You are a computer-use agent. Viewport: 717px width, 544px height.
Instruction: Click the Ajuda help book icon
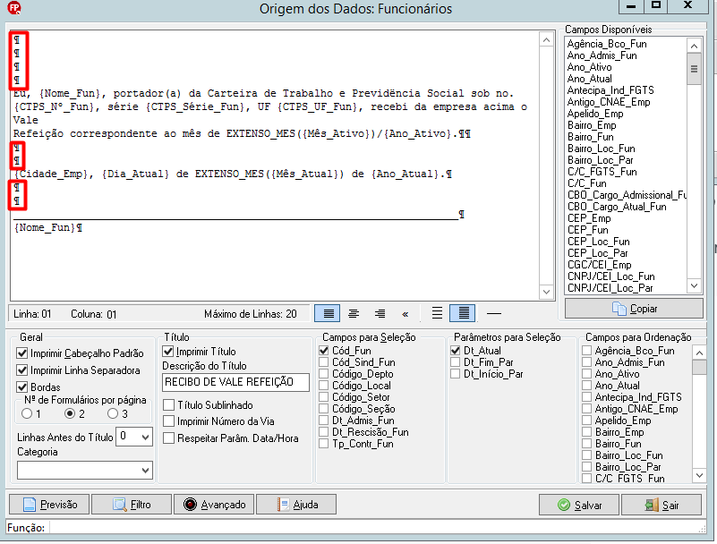point(283,505)
